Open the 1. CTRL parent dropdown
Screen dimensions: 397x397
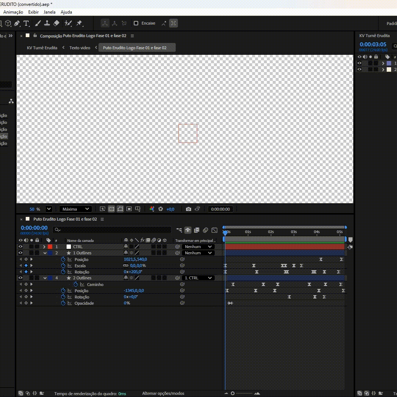(x=198, y=278)
